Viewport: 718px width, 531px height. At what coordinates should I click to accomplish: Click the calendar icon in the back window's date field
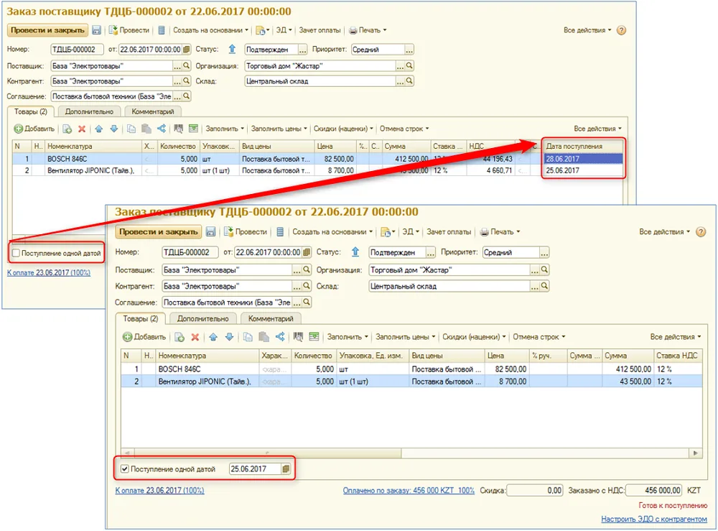(x=187, y=50)
